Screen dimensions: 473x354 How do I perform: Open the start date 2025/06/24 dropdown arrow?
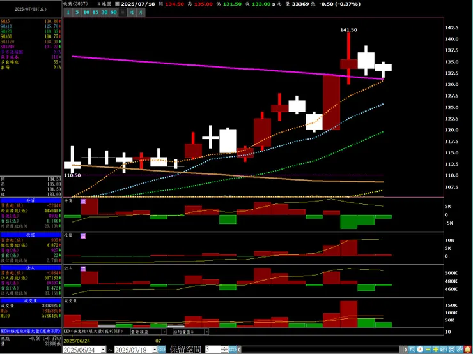[x=103, y=350]
